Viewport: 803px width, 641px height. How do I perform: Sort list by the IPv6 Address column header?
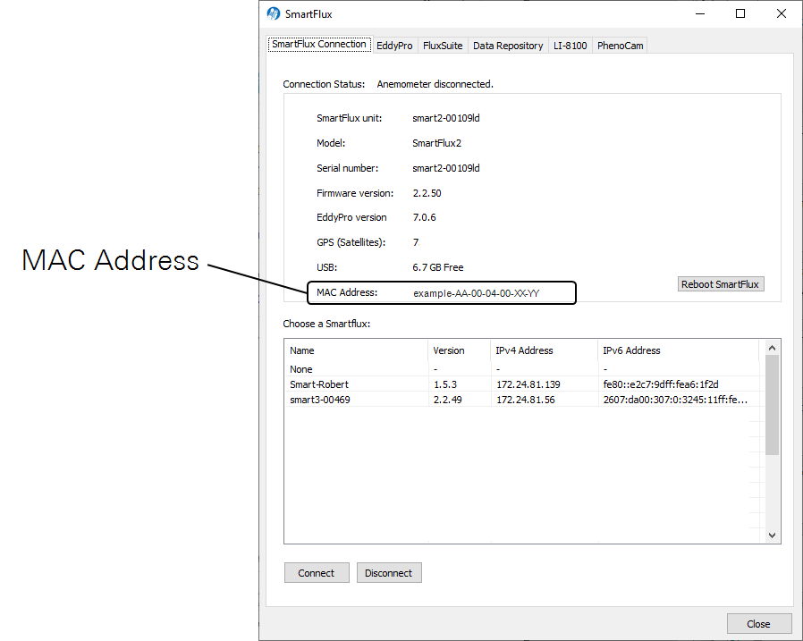pos(678,350)
